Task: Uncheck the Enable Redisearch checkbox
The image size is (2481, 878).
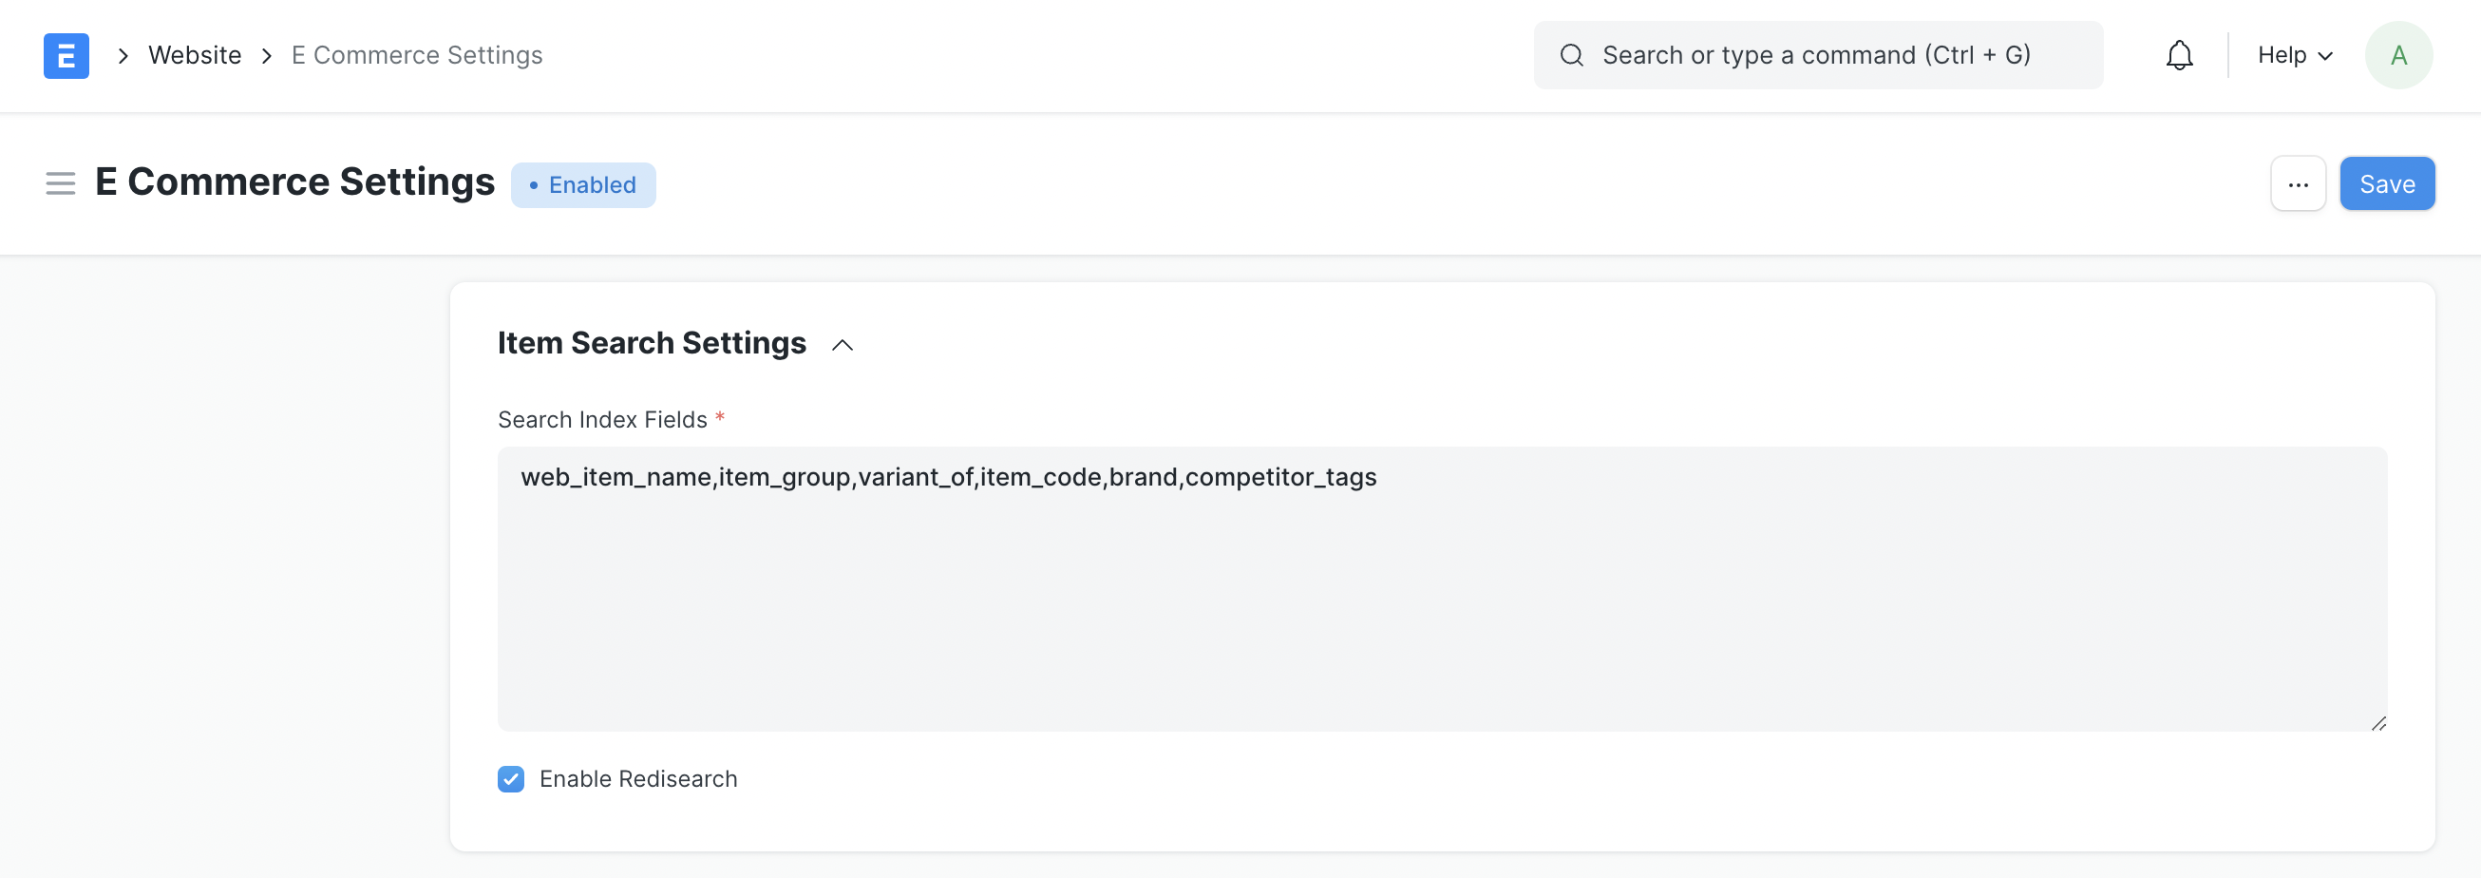Action: point(510,779)
